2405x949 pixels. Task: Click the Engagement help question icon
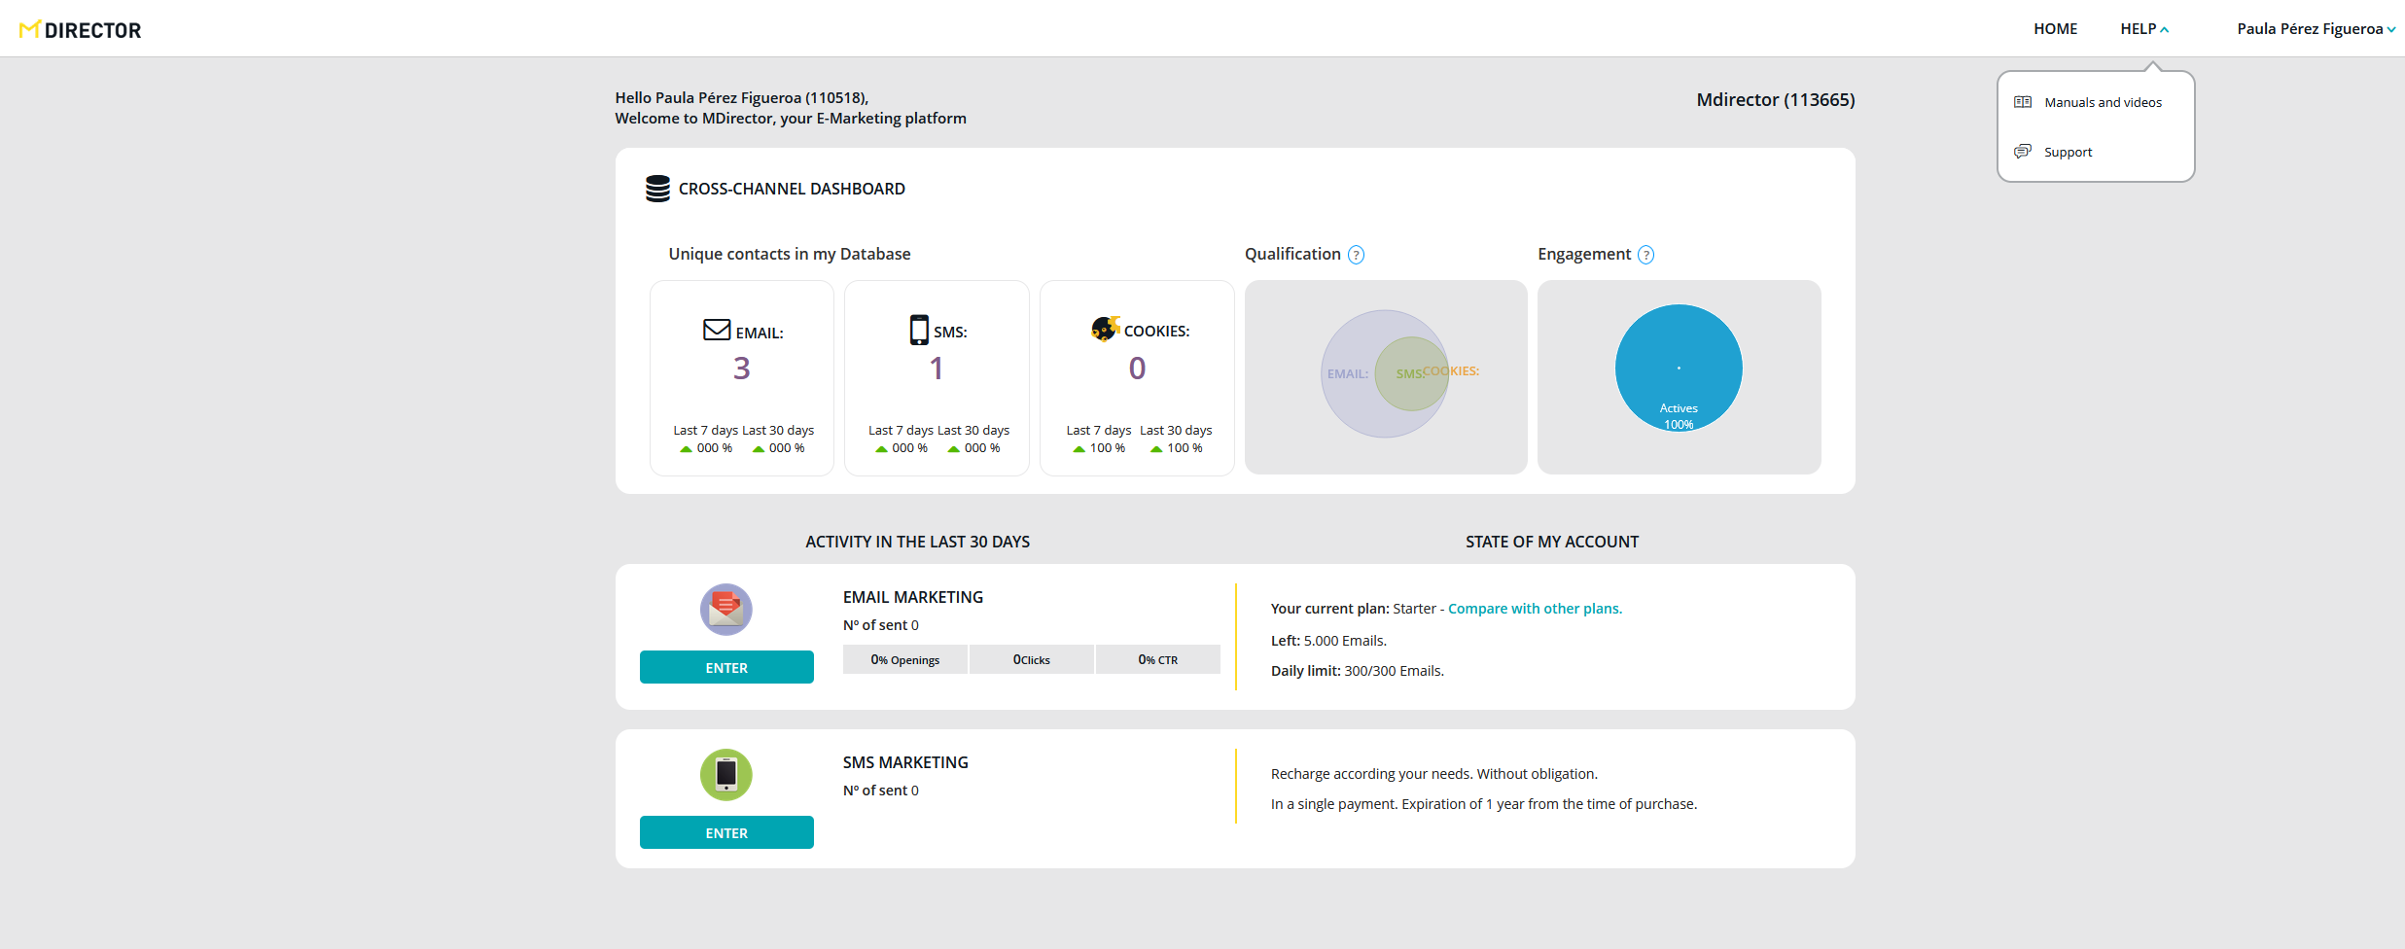pyautogui.click(x=1645, y=255)
